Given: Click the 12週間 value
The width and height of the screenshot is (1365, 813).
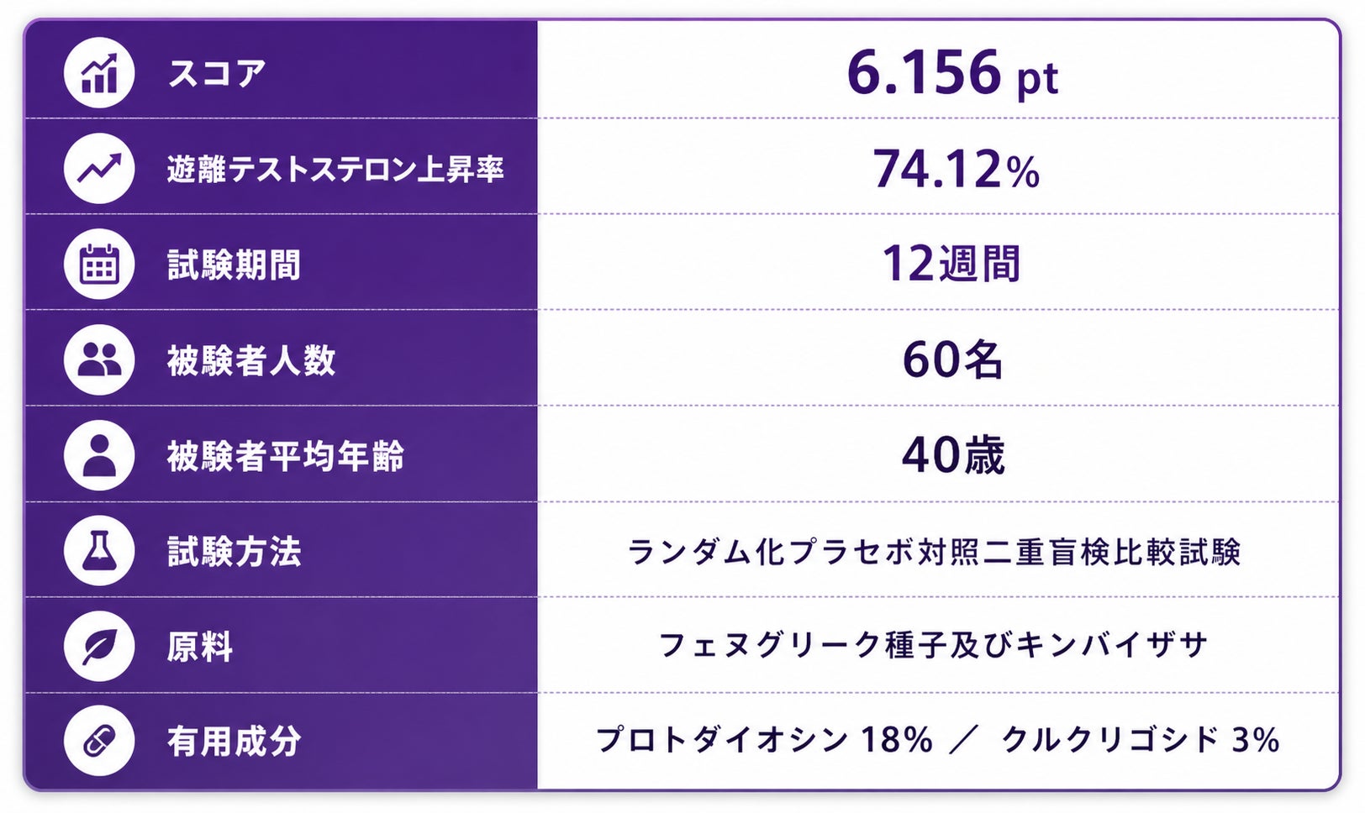Looking at the screenshot, I should (x=951, y=264).
